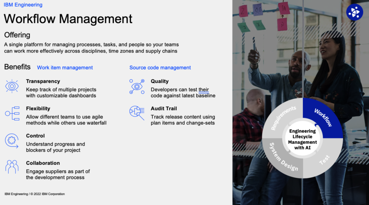This screenshot has width=369, height=205.
Task: Click the Benefits heading
Action: (x=17, y=67)
